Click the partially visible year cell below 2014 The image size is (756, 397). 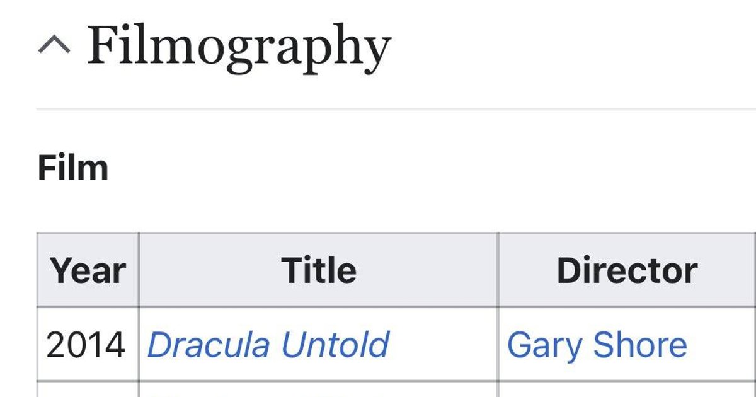[x=88, y=389]
